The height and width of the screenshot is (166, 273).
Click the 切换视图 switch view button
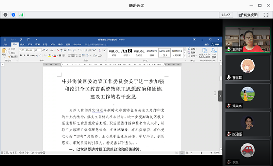248,15
